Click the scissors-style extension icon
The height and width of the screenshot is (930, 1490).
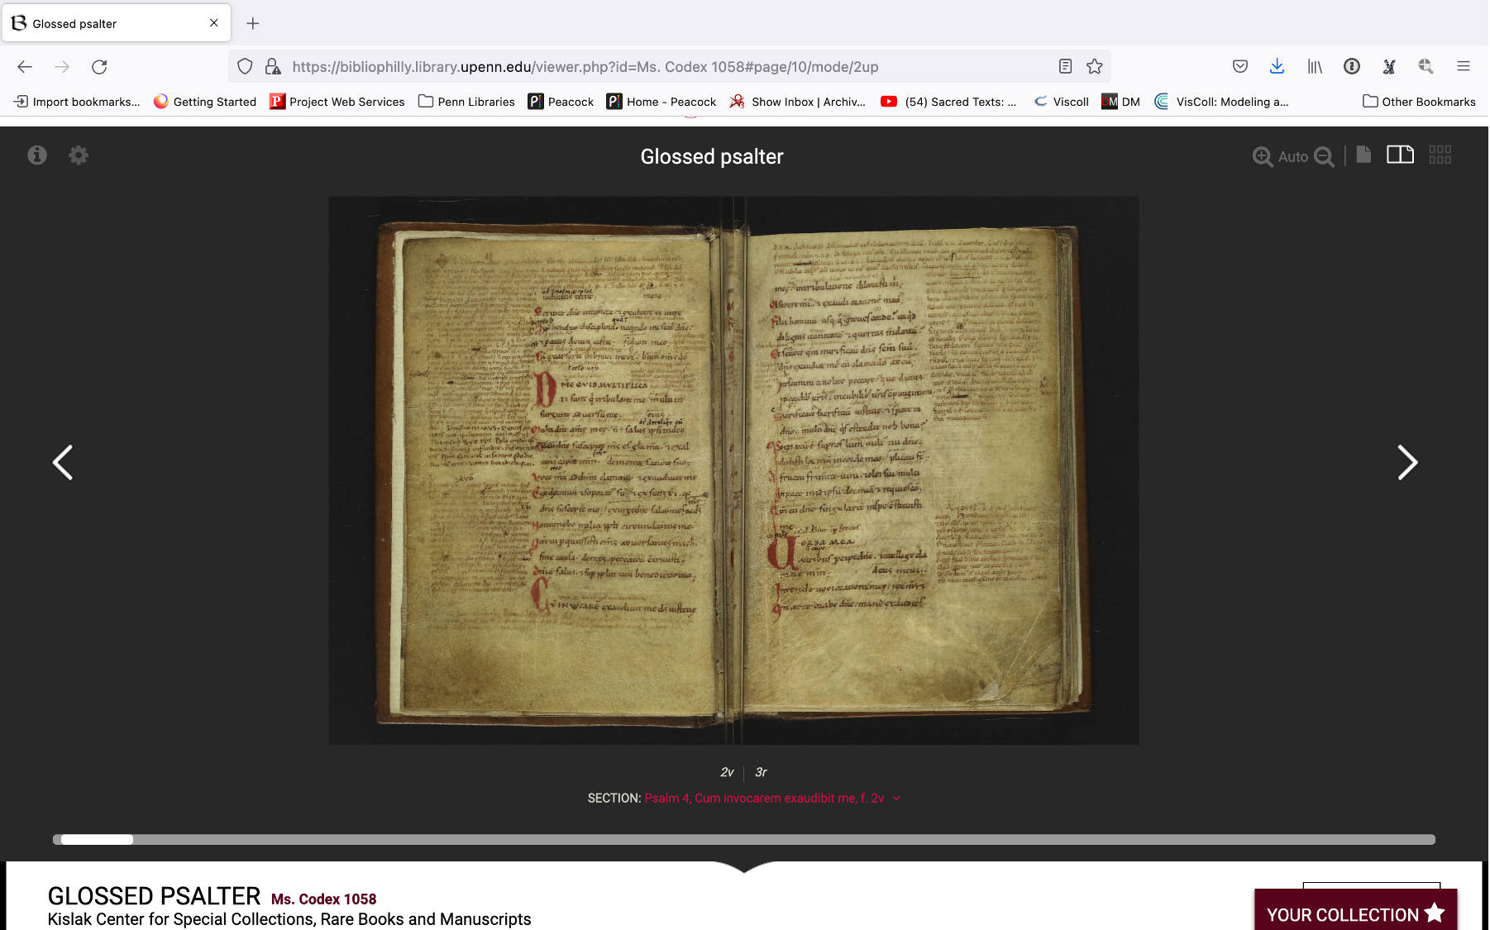[x=1389, y=67]
